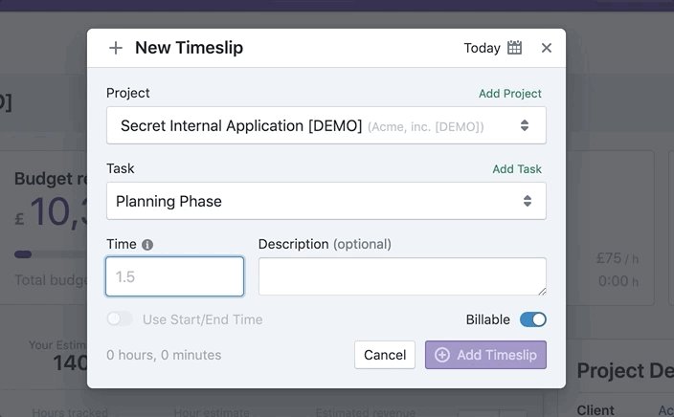Click the Use Start/End Time label
Screen dimensions: 674x417
pyautogui.click(x=202, y=319)
